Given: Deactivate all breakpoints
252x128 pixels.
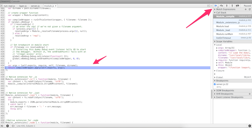Looking at the screenshot, I should pyautogui.click(x=238, y=6).
